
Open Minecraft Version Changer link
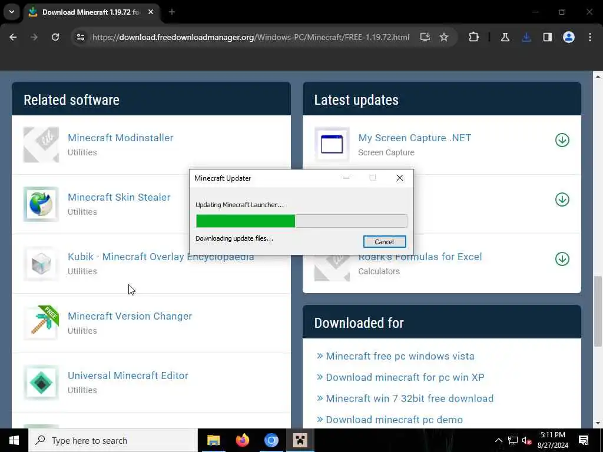click(x=130, y=316)
